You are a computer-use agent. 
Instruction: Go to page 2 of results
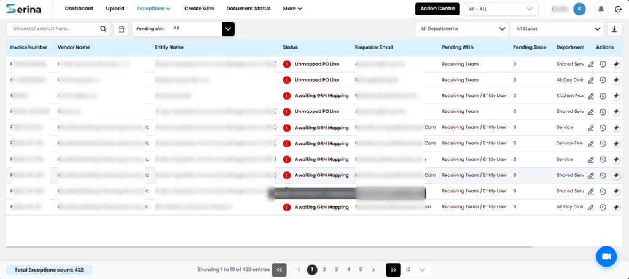pos(324,270)
